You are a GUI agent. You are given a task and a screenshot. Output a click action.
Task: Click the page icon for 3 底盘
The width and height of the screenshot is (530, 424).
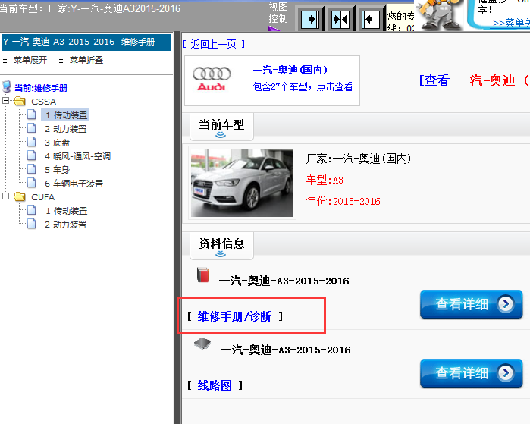32,142
